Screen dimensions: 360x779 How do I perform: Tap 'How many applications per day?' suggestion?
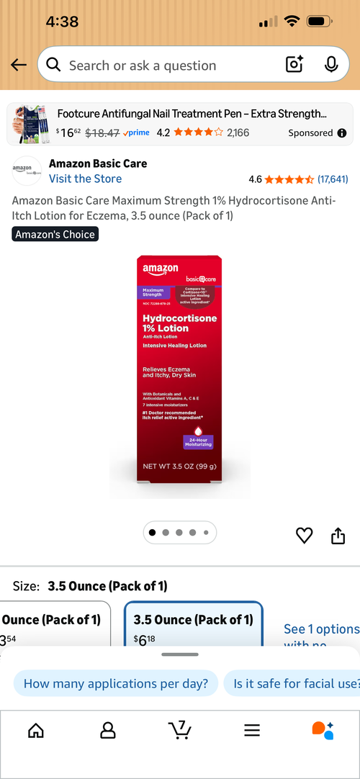coord(116,683)
